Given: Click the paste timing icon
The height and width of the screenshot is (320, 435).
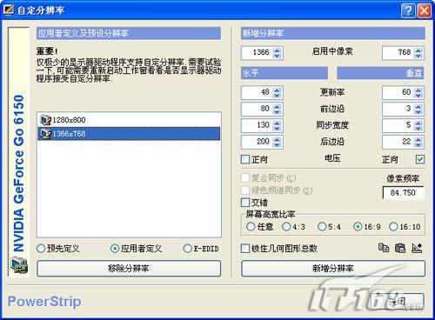Looking at the screenshot, I should (x=400, y=248).
